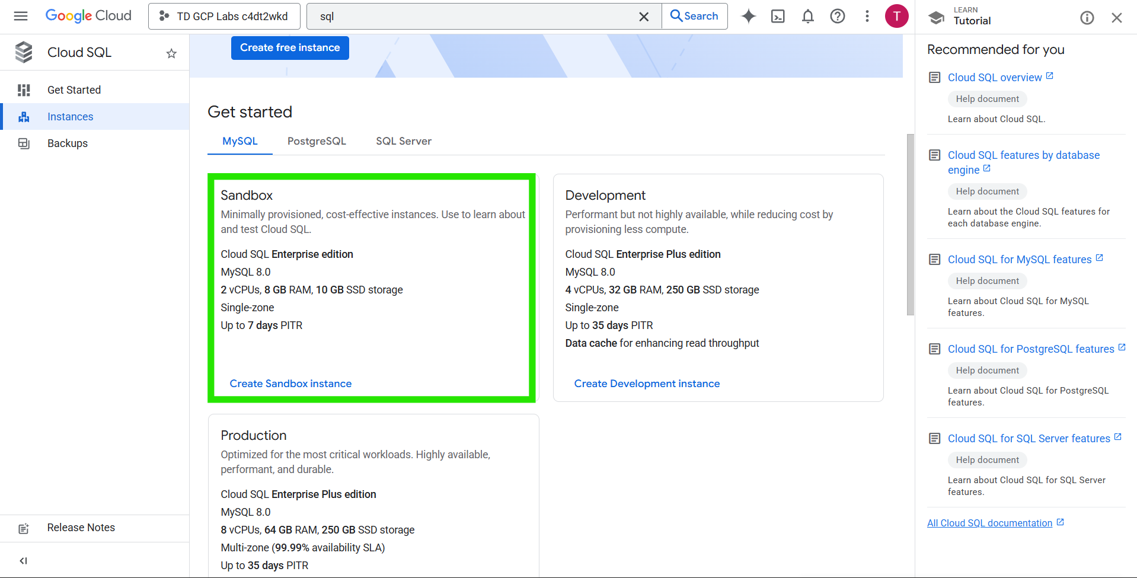This screenshot has height=578, width=1137.
Task: Open Cloud SQL overview help document
Action: pos(995,78)
